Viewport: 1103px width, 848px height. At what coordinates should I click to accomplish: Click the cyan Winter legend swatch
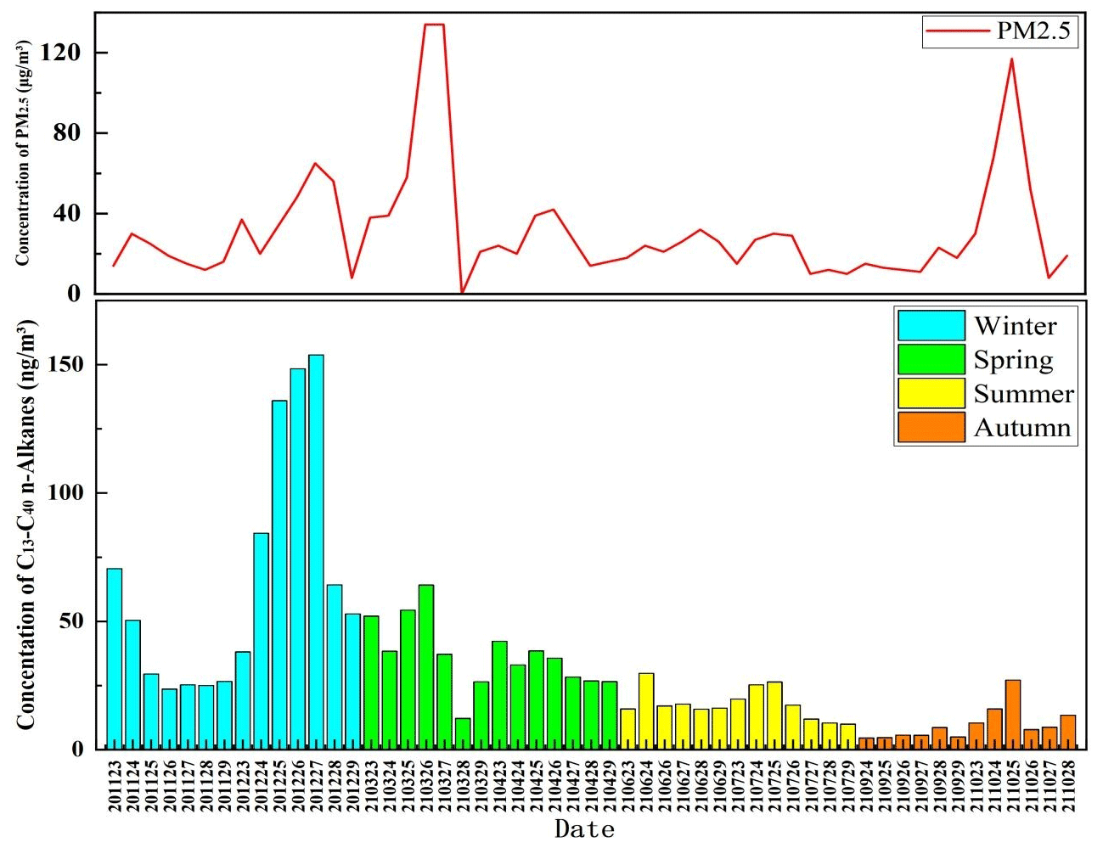931,326
